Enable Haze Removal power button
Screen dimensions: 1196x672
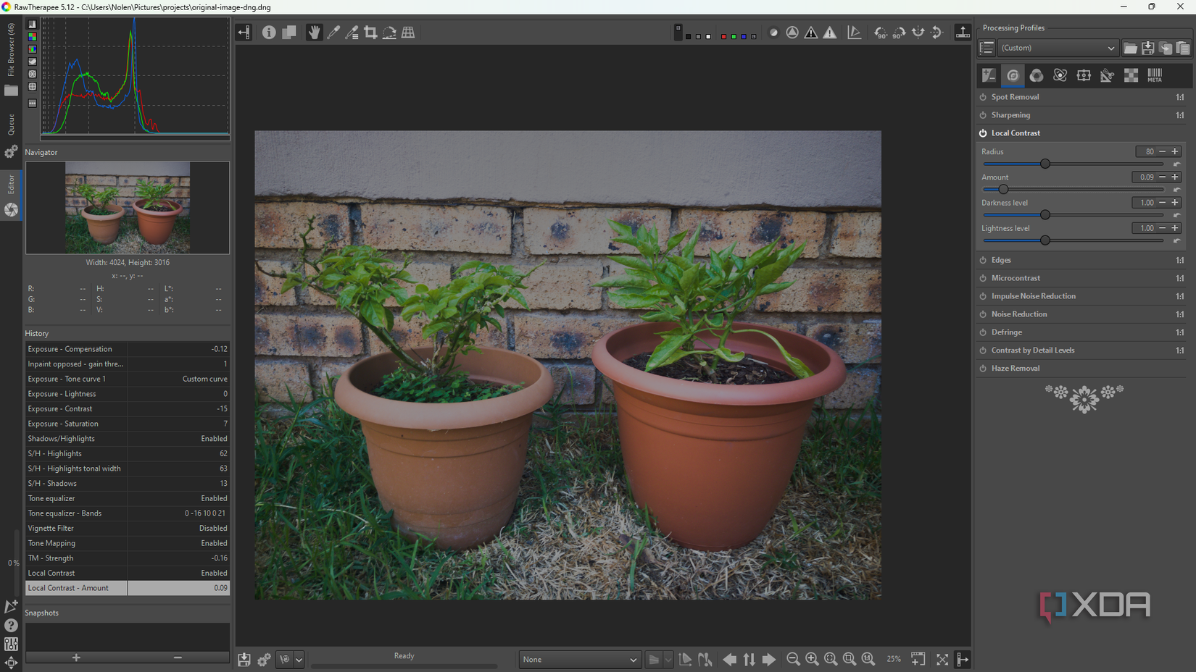[x=983, y=369]
